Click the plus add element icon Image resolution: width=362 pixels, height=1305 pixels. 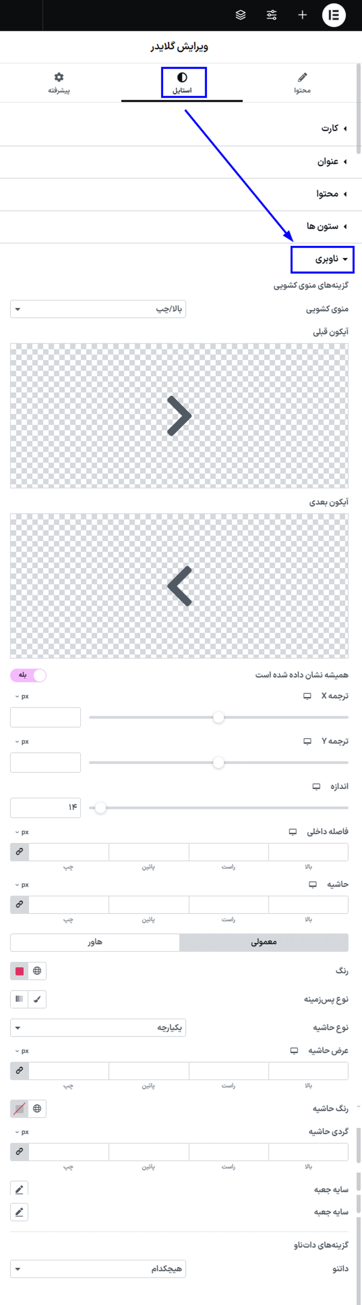(x=302, y=15)
